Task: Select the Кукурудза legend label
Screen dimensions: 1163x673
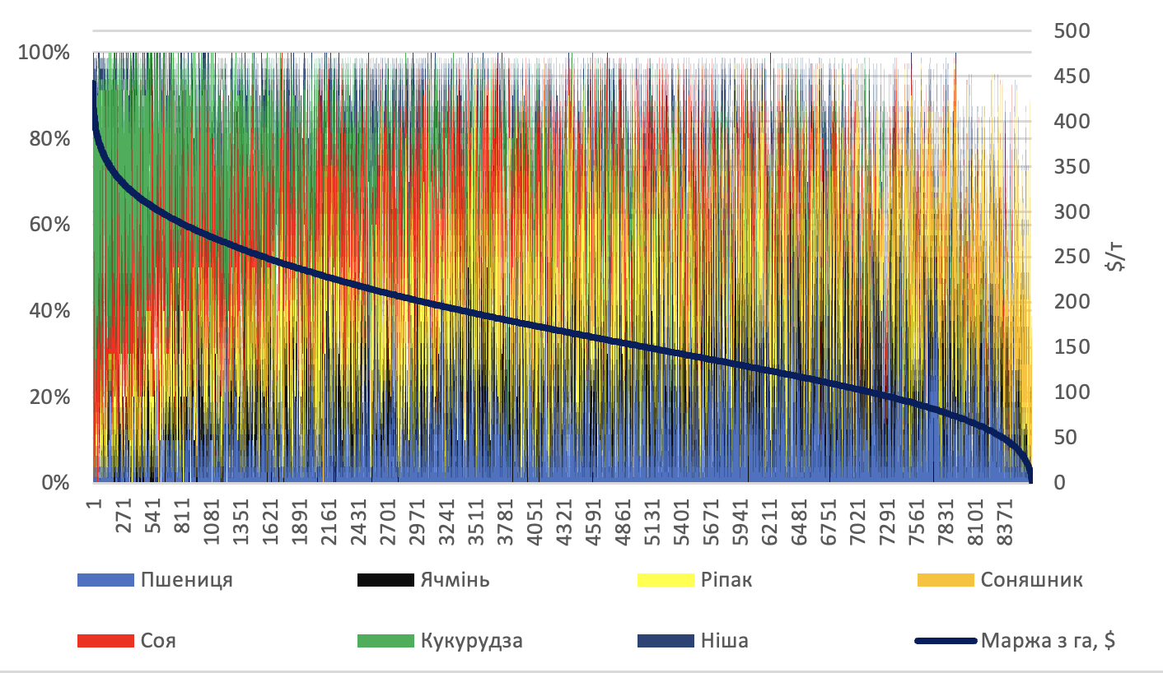Action: coord(471,641)
